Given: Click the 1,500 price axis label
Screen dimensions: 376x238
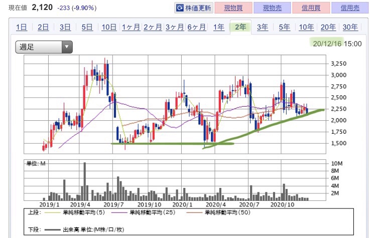Looking at the screenshot, I should pos(338,143).
